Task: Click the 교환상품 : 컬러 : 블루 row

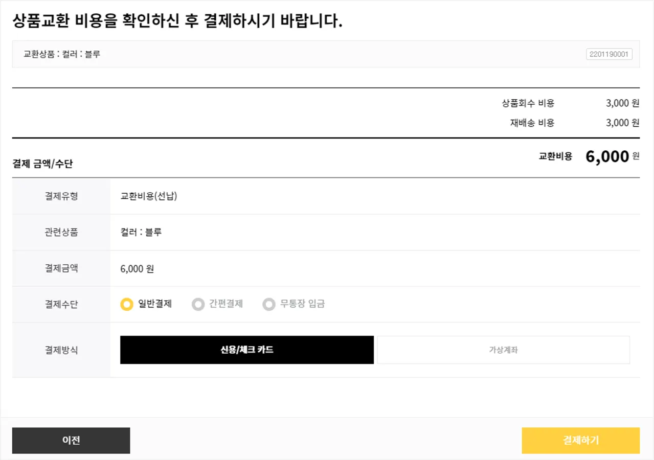Action: (62, 54)
